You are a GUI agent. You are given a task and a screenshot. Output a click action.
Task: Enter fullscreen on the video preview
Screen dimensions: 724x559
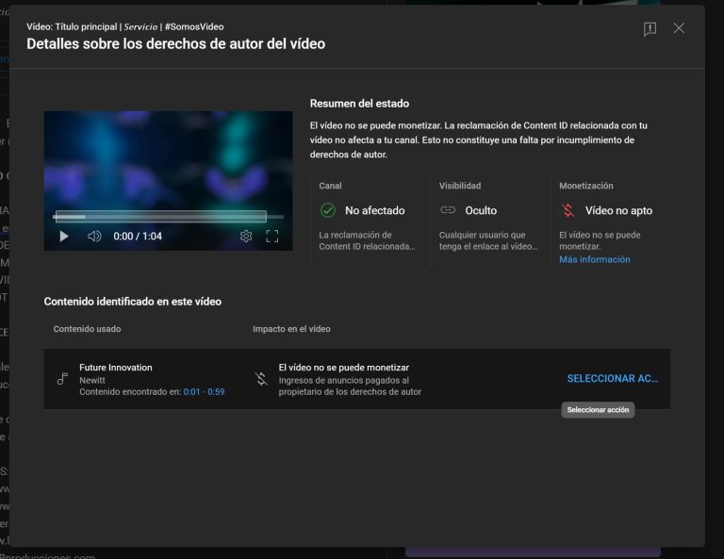(271, 237)
